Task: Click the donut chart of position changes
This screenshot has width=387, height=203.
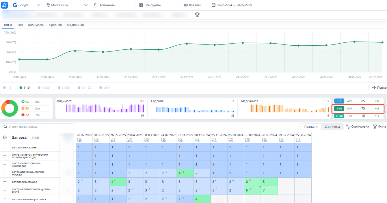Action: pyautogui.click(x=10, y=108)
